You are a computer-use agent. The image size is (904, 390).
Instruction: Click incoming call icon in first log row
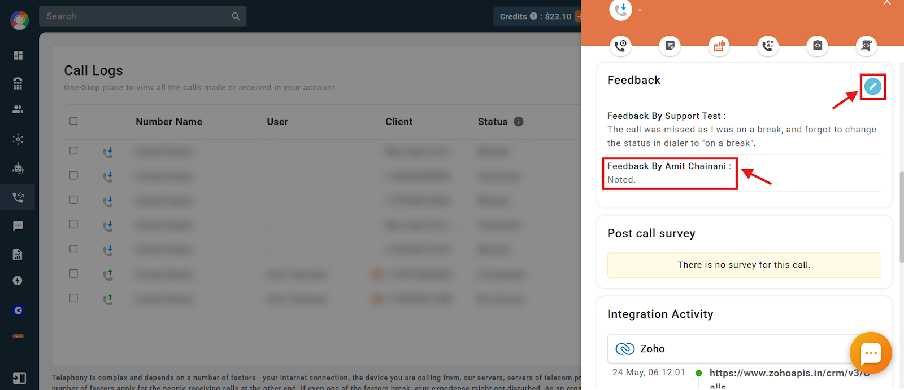[108, 152]
